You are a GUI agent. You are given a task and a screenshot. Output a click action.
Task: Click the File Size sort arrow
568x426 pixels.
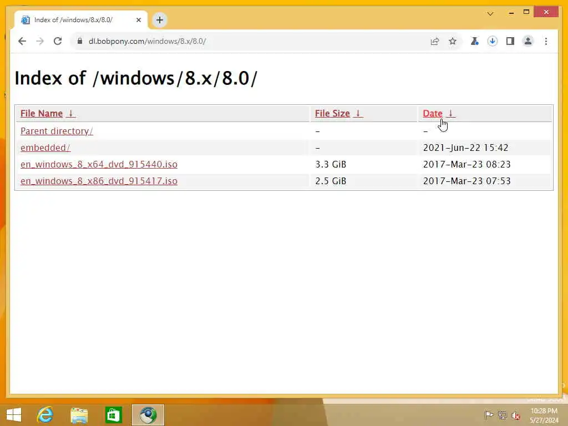point(358,113)
